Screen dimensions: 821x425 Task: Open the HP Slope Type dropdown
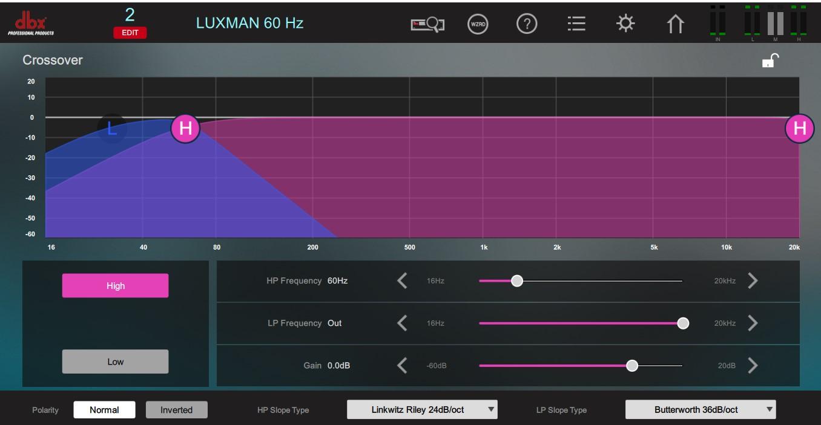tap(421, 410)
